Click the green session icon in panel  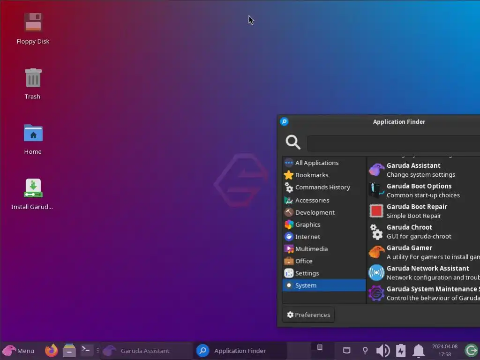471,351
